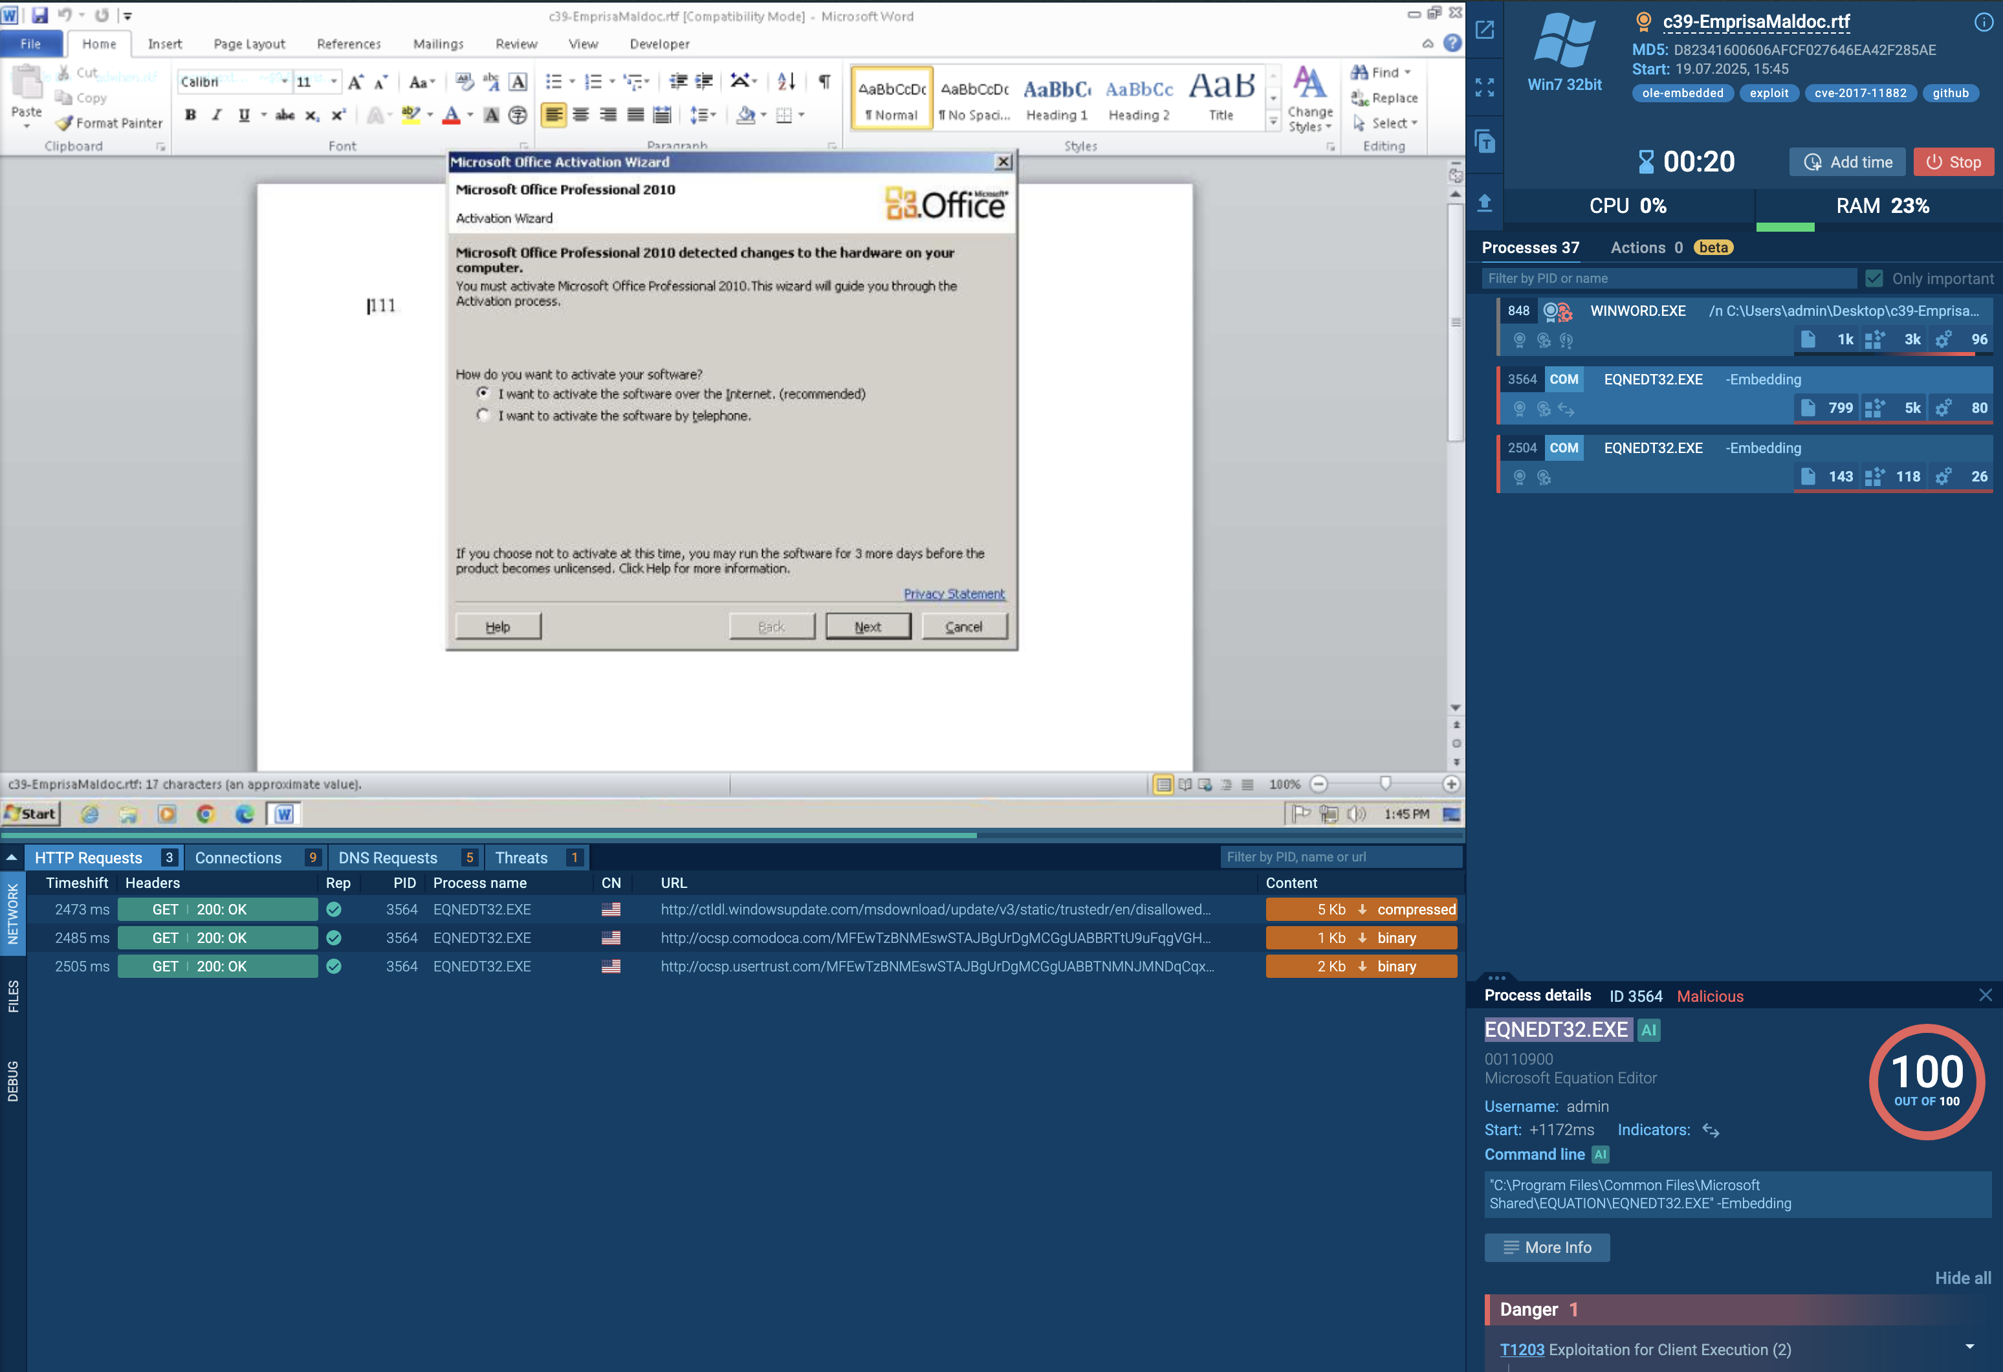The height and width of the screenshot is (1372, 2003).
Task: Click the Format Painter icon
Action: click(65, 124)
